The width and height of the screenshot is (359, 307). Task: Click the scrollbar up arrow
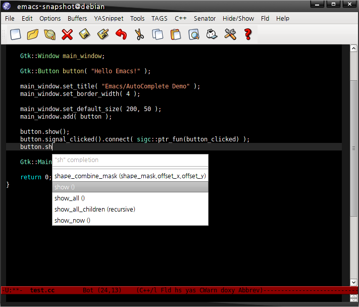coord(353,48)
